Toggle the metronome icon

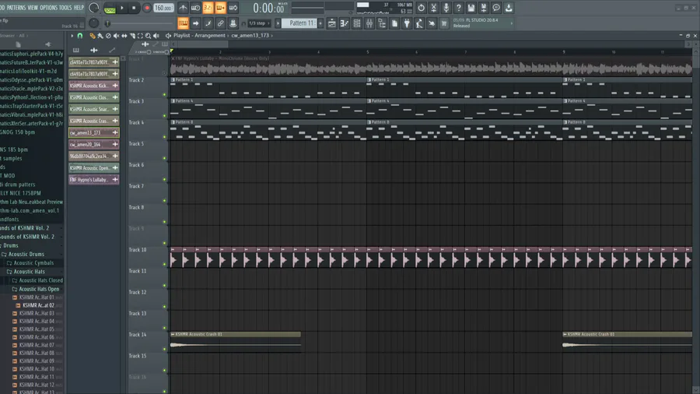click(183, 8)
